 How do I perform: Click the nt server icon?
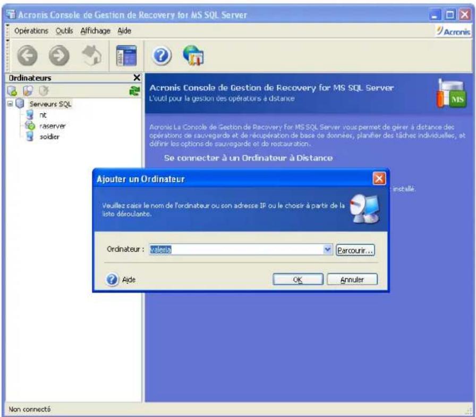point(30,114)
